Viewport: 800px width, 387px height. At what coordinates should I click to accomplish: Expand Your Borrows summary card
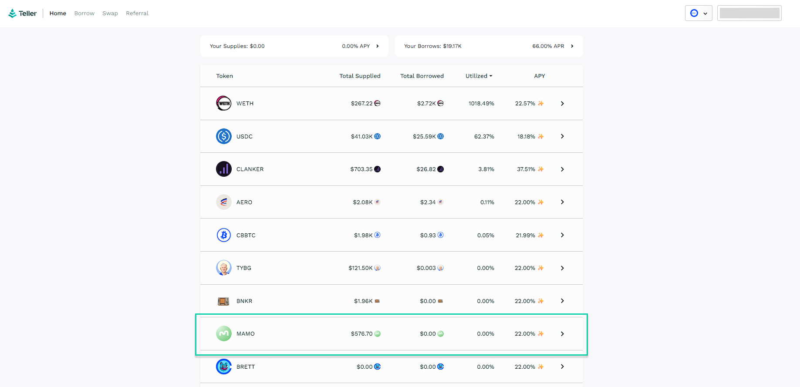tap(572, 46)
